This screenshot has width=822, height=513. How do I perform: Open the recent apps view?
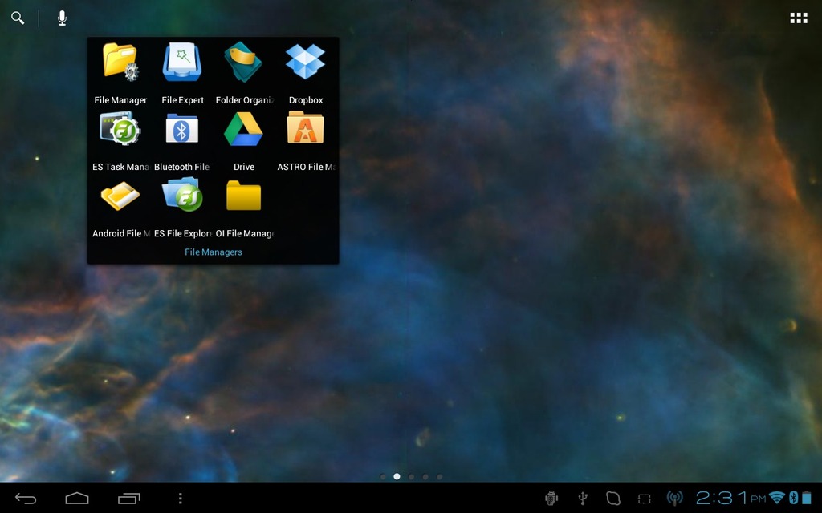[129, 499]
